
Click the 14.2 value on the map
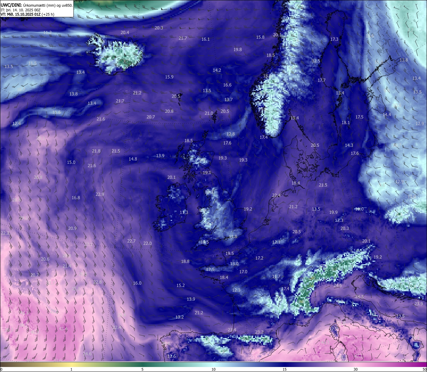tap(217, 70)
